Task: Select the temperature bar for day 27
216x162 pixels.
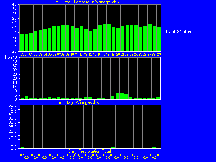Action: click(150, 37)
